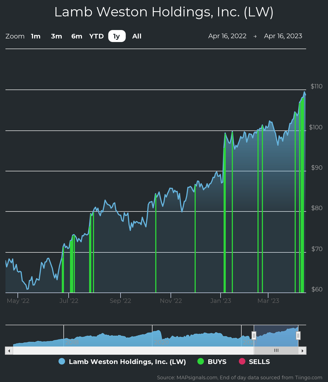Click the navigator scrollbar track left of thumb

click(133, 351)
